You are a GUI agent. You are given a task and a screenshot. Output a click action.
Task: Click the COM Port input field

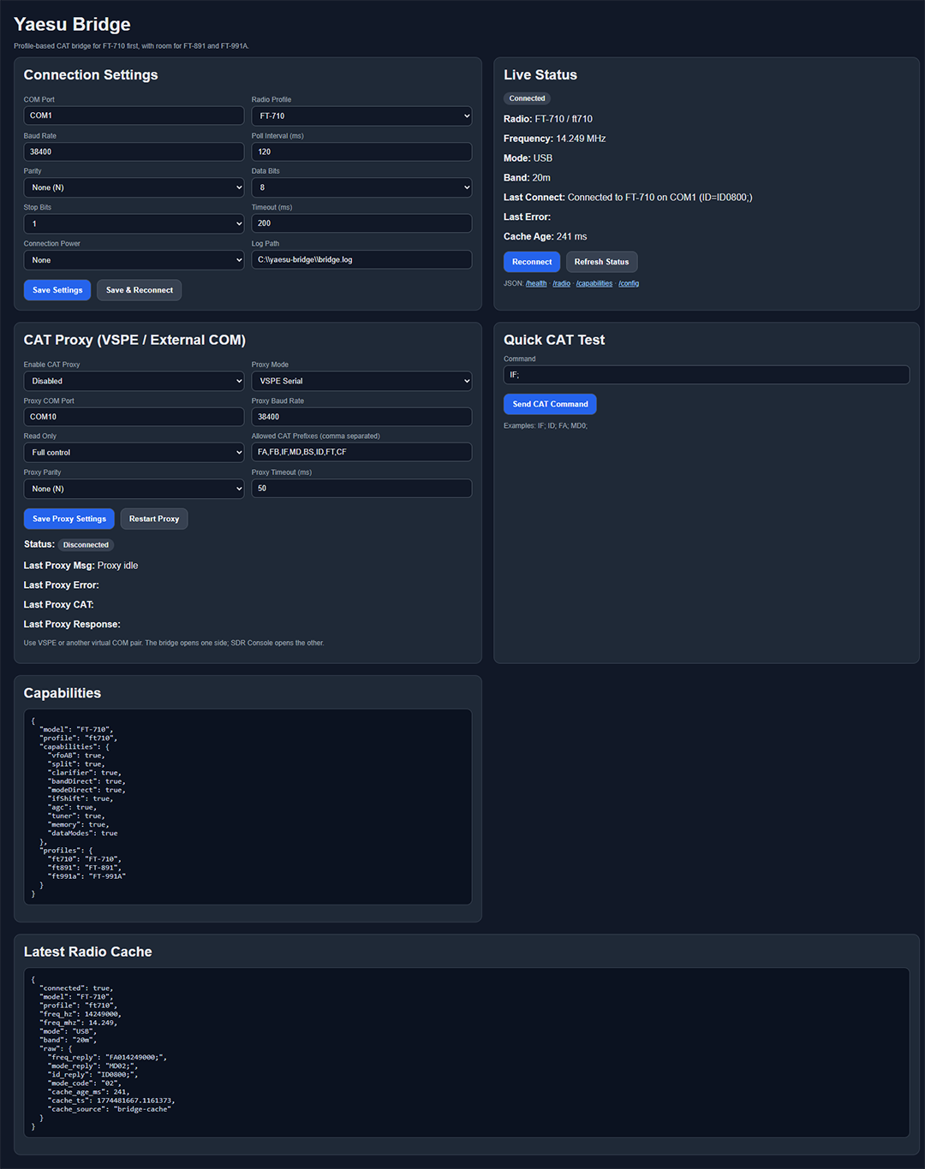pyautogui.click(x=134, y=116)
